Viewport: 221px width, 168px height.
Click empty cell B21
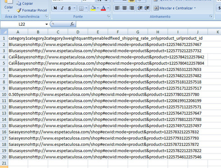pos(38,163)
